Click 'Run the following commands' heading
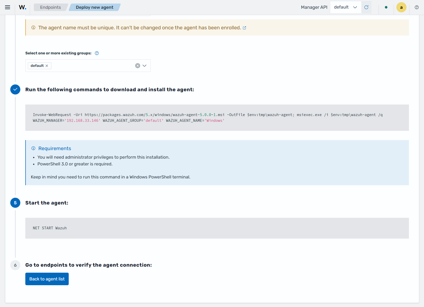This screenshot has height=307, width=424. (110, 89)
